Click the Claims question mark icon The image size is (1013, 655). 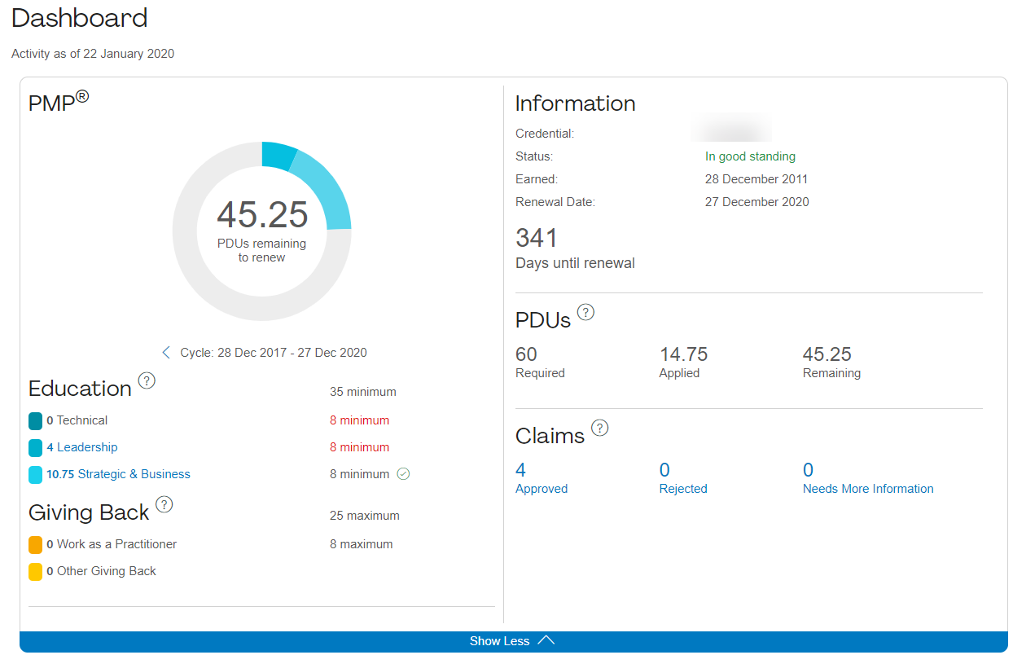[x=600, y=427]
